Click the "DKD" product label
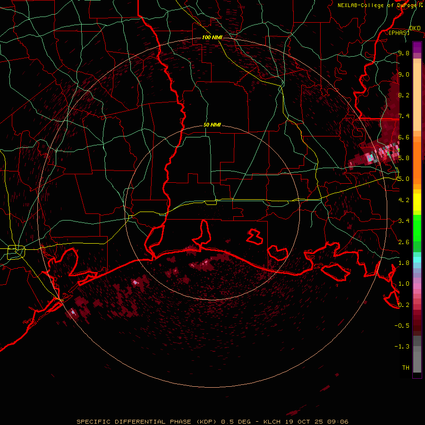 click(415, 28)
